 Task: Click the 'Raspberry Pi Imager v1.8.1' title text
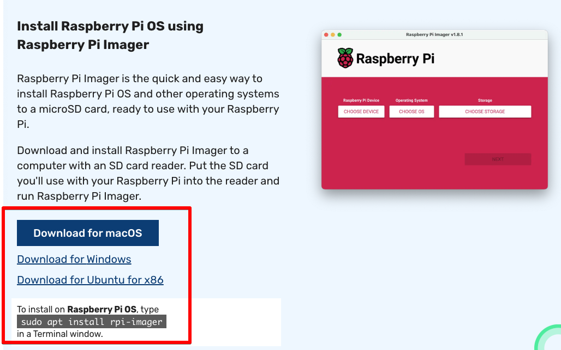click(x=434, y=35)
